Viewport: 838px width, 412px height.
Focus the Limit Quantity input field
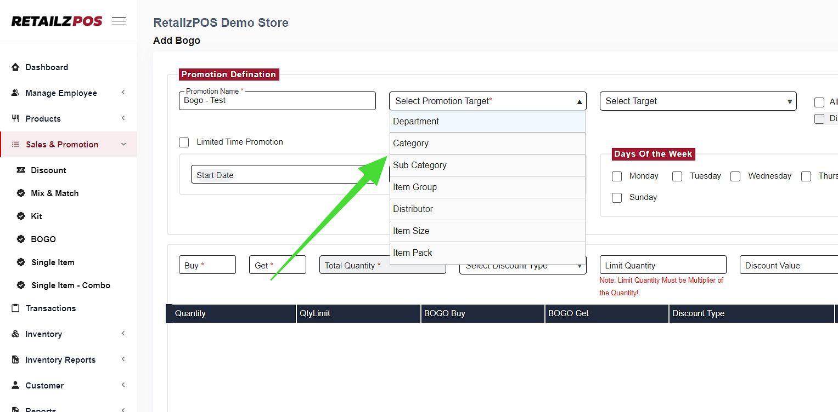(x=662, y=266)
